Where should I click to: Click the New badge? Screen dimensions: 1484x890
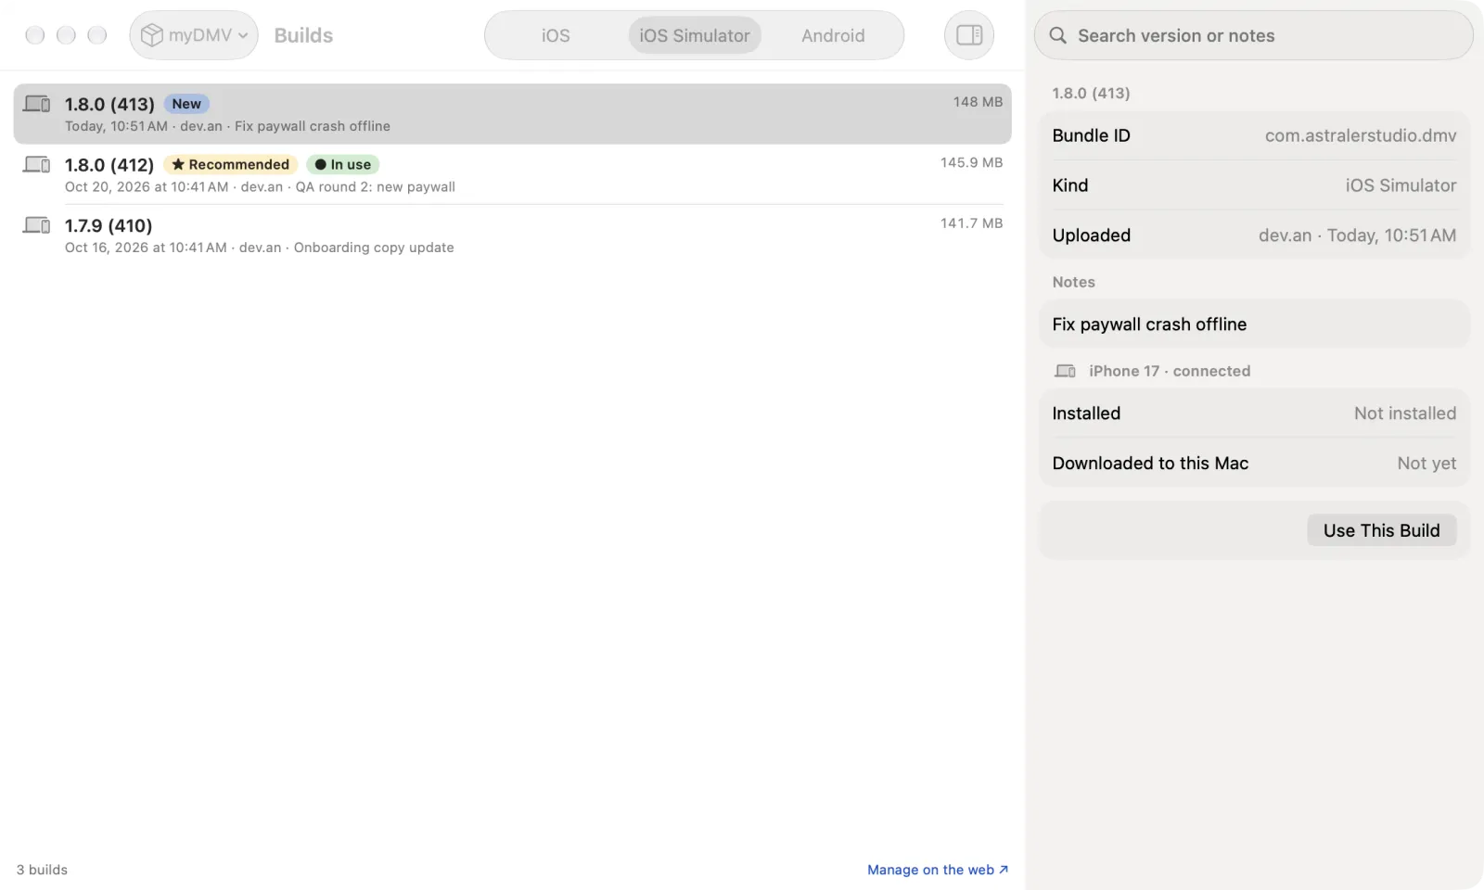point(186,104)
